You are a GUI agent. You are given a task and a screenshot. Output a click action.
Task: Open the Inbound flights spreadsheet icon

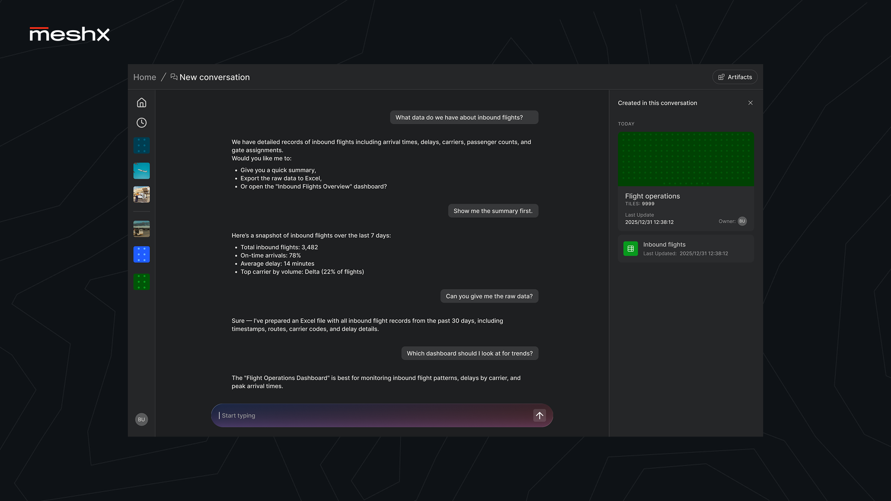[630, 249]
